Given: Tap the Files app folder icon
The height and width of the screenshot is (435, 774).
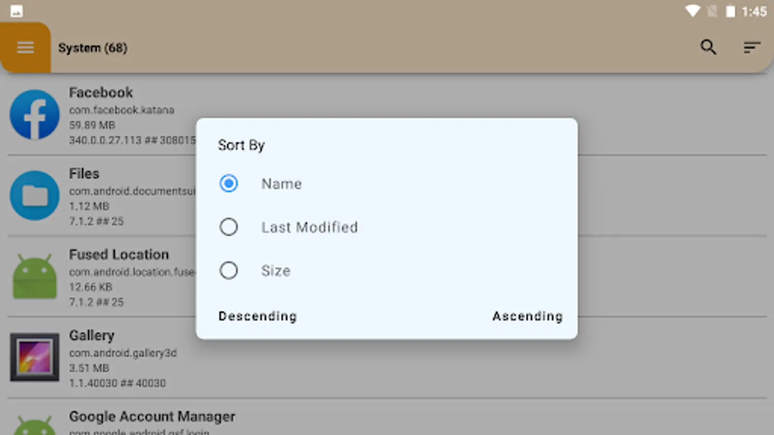Looking at the screenshot, I should coord(34,195).
